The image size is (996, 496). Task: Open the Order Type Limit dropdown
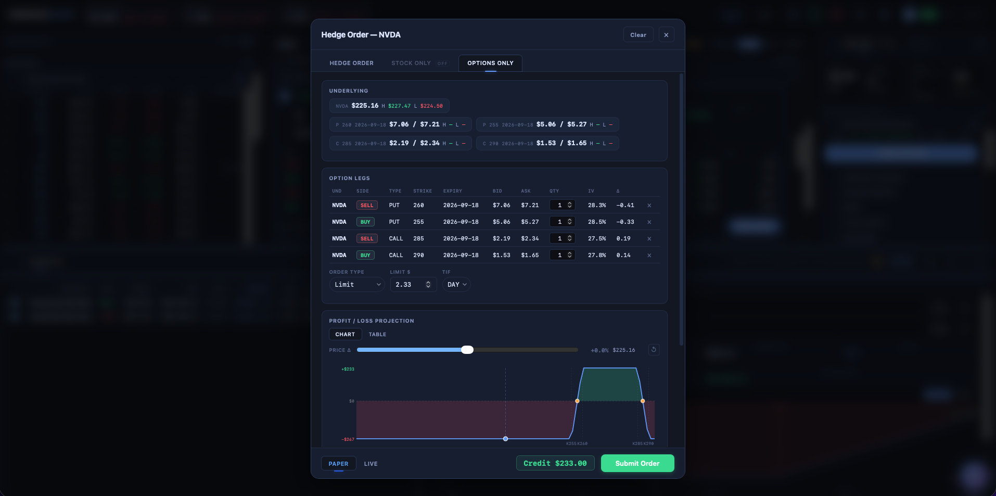coord(357,285)
